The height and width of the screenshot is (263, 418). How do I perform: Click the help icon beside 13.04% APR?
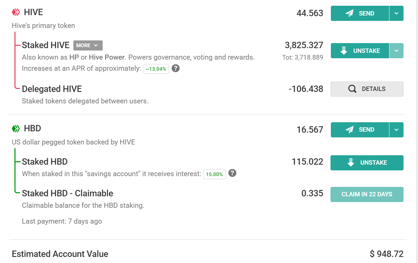click(x=175, y=68)
